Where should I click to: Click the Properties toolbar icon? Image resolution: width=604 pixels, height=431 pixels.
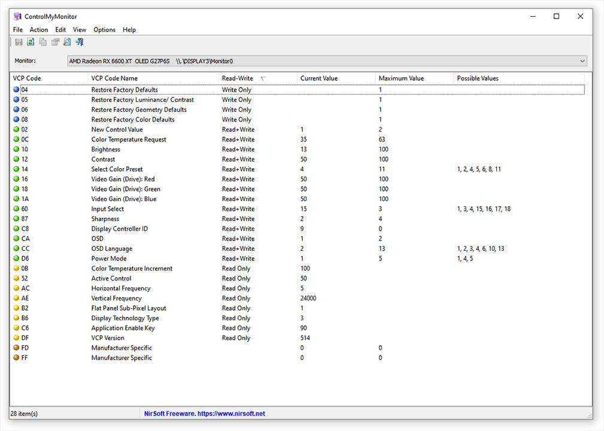pyautogui.click(x=55, y=42)
